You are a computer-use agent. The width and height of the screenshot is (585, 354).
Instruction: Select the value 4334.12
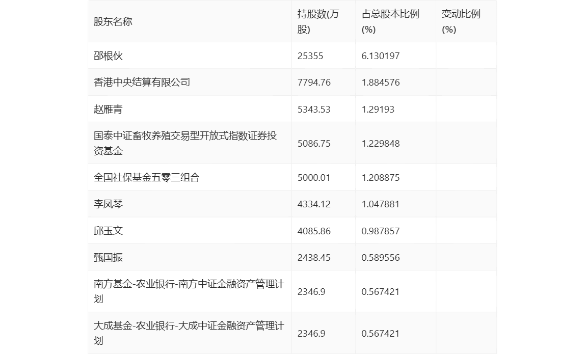tap(314, 204)
